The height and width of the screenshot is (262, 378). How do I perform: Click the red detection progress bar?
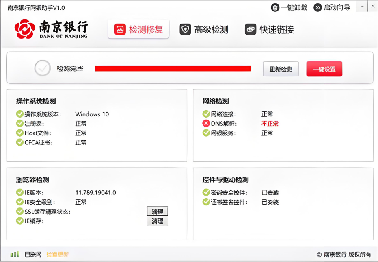point(173,68)
